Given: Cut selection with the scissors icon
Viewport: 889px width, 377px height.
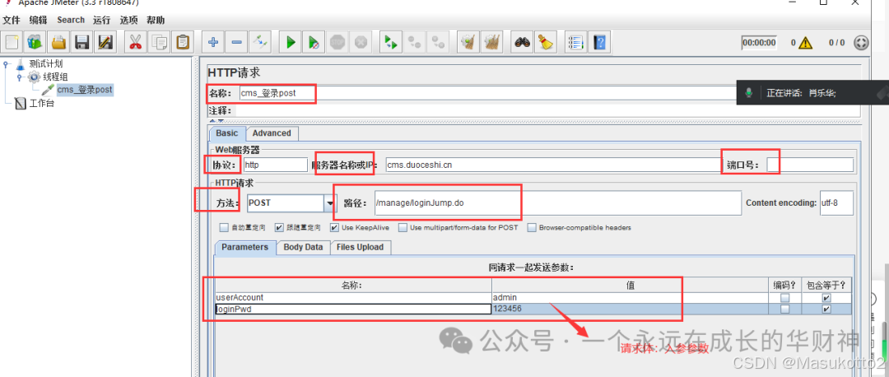Looking at the screenshot, I should [x=136, y=41].
